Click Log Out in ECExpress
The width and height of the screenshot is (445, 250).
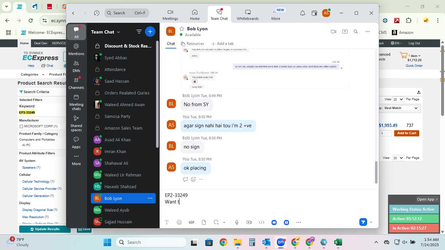[x=414, y=43]
